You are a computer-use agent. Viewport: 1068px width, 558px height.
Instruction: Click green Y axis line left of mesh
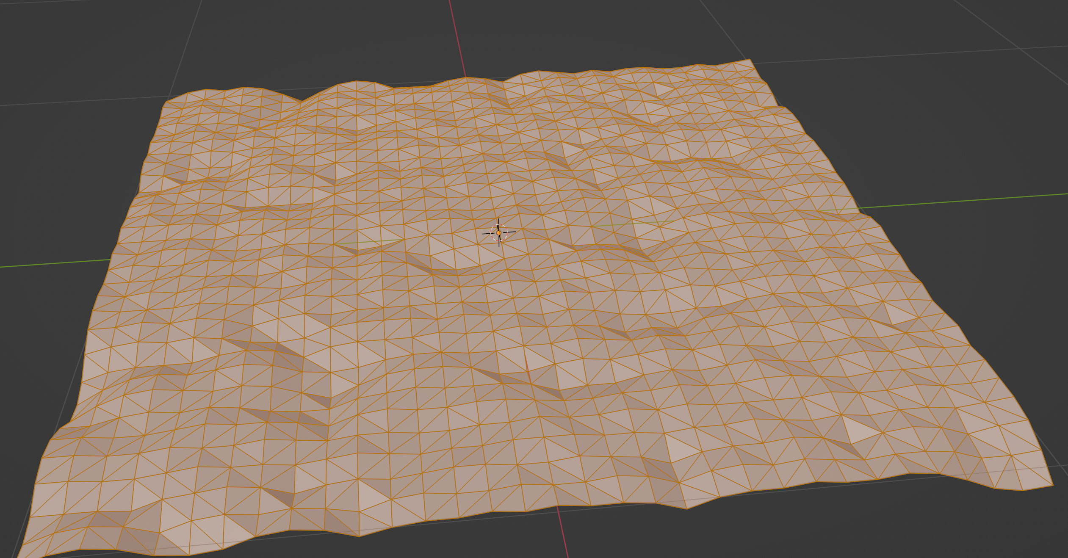tap(55, 263)
